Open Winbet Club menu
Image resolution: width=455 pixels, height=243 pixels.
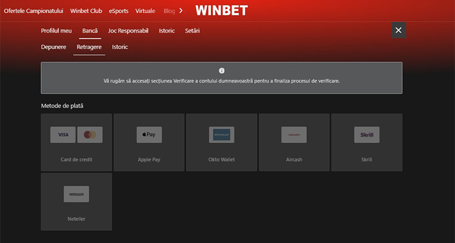[86, 11]
